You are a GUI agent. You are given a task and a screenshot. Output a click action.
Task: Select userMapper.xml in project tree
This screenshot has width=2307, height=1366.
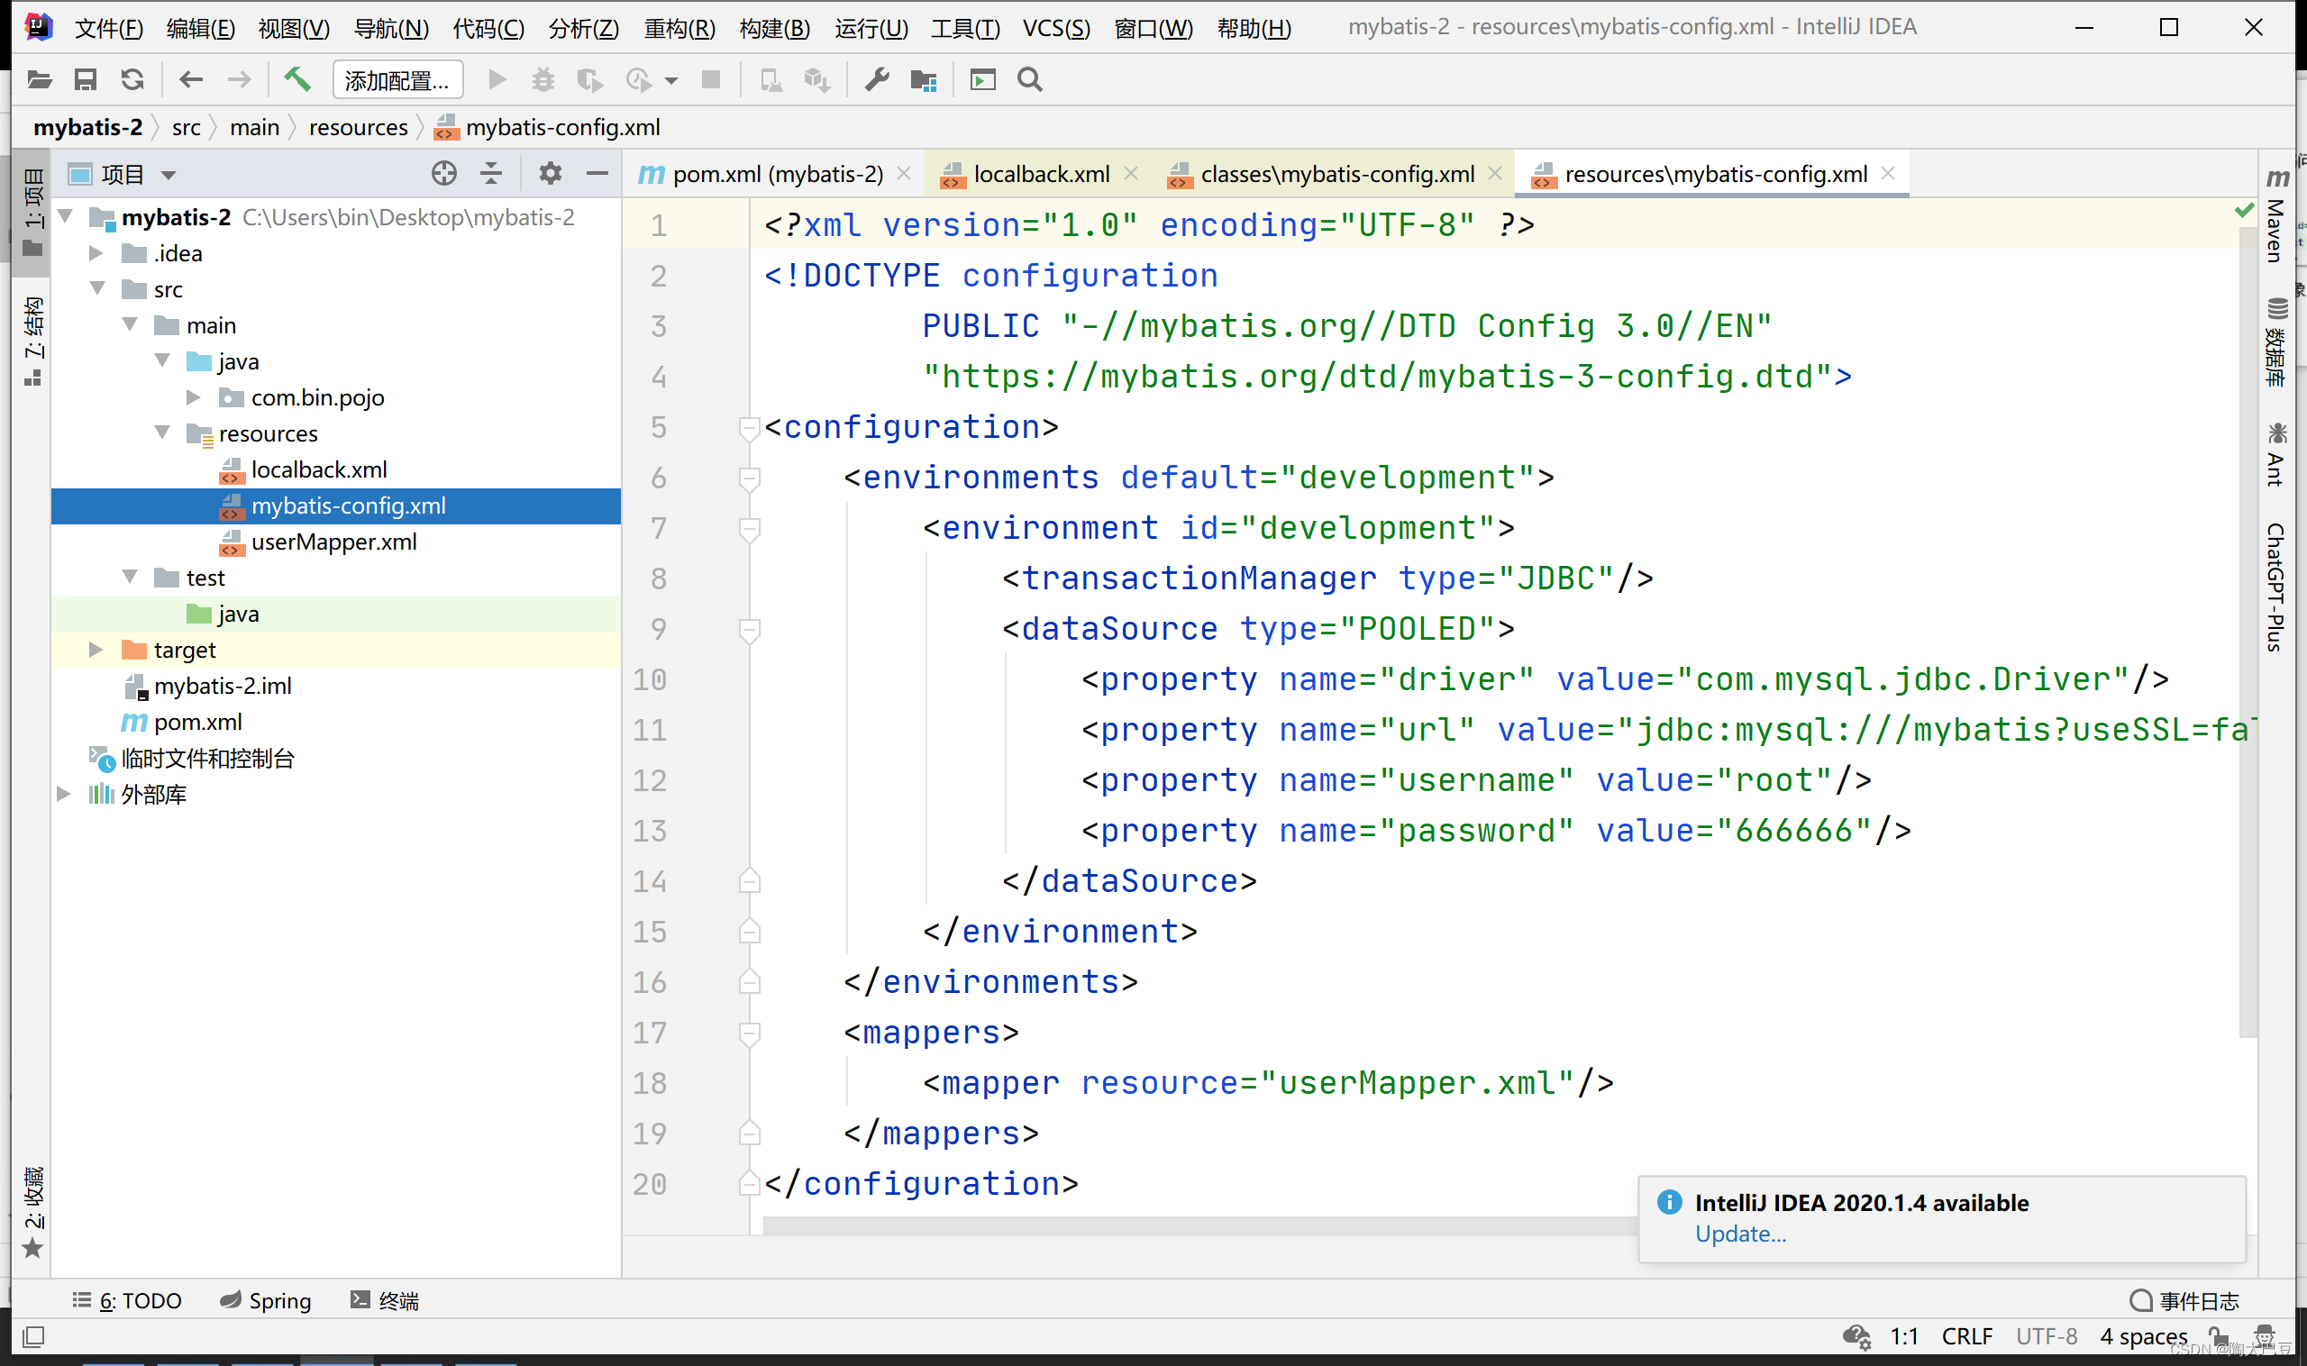[333, 542]
